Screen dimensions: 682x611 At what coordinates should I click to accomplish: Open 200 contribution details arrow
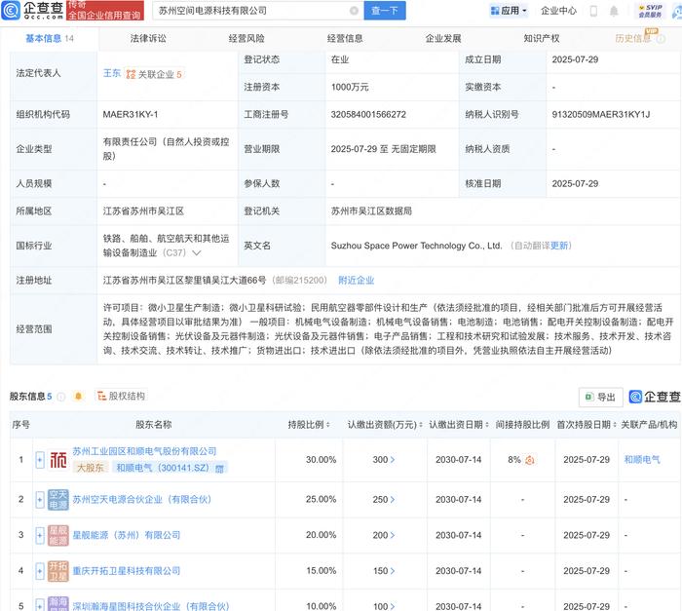click(x=393, y=535)
